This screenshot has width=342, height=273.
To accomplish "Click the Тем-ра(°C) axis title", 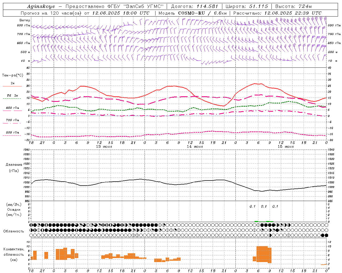I will pos(13,75).
